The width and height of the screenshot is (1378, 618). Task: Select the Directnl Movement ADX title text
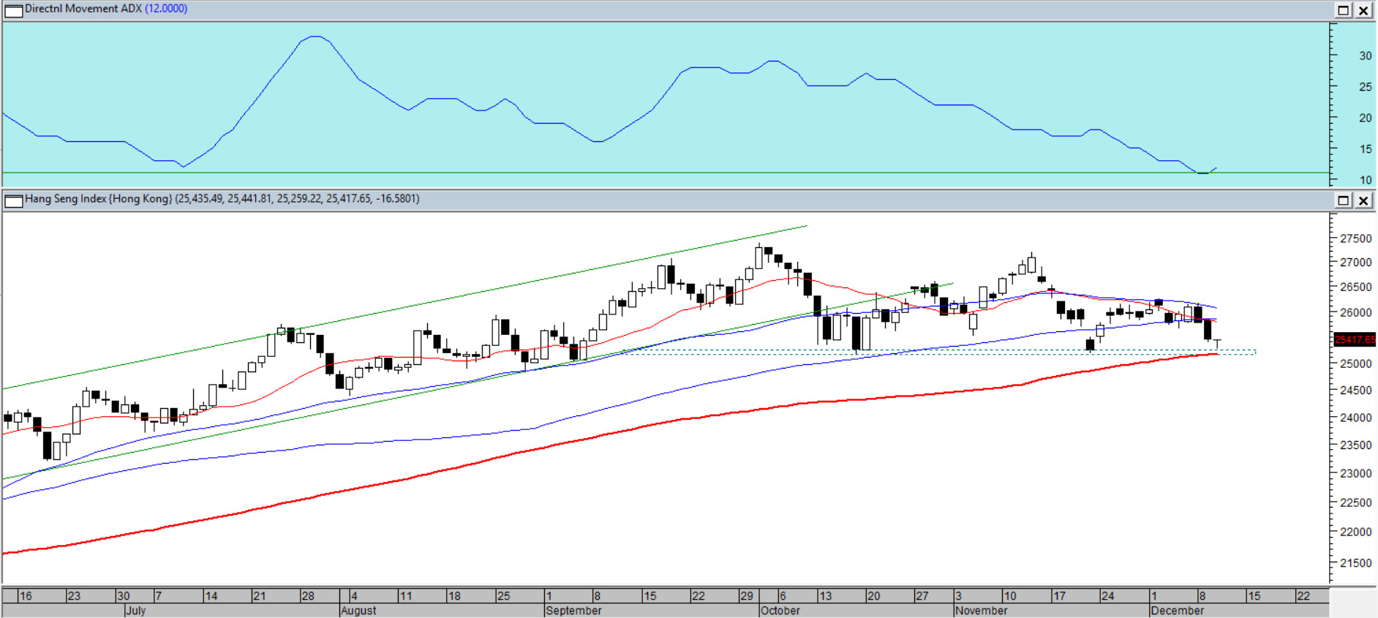tap(83, 9)
